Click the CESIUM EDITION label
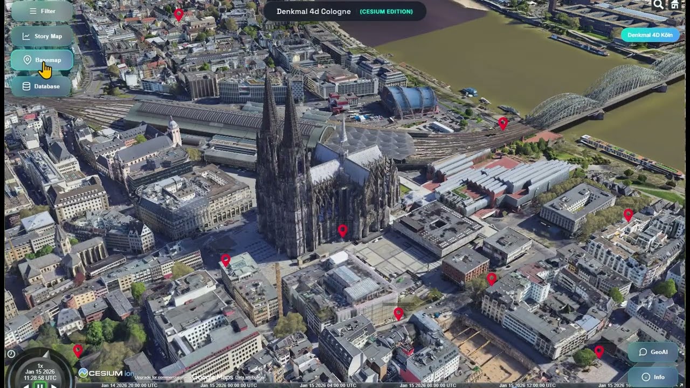The image size is (690, 388). click(386, 11)
